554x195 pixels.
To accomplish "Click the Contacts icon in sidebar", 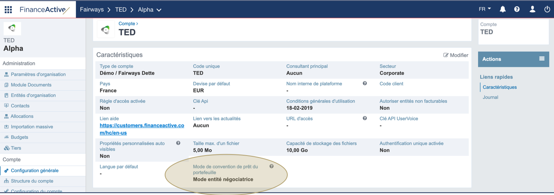I will pos(6,106).
